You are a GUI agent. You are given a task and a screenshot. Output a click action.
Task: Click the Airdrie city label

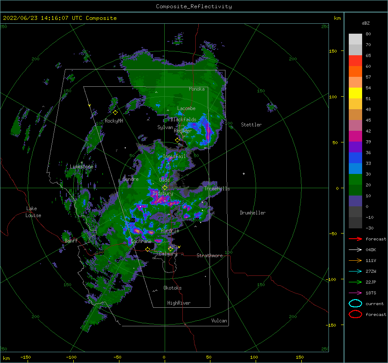[170, 230]
